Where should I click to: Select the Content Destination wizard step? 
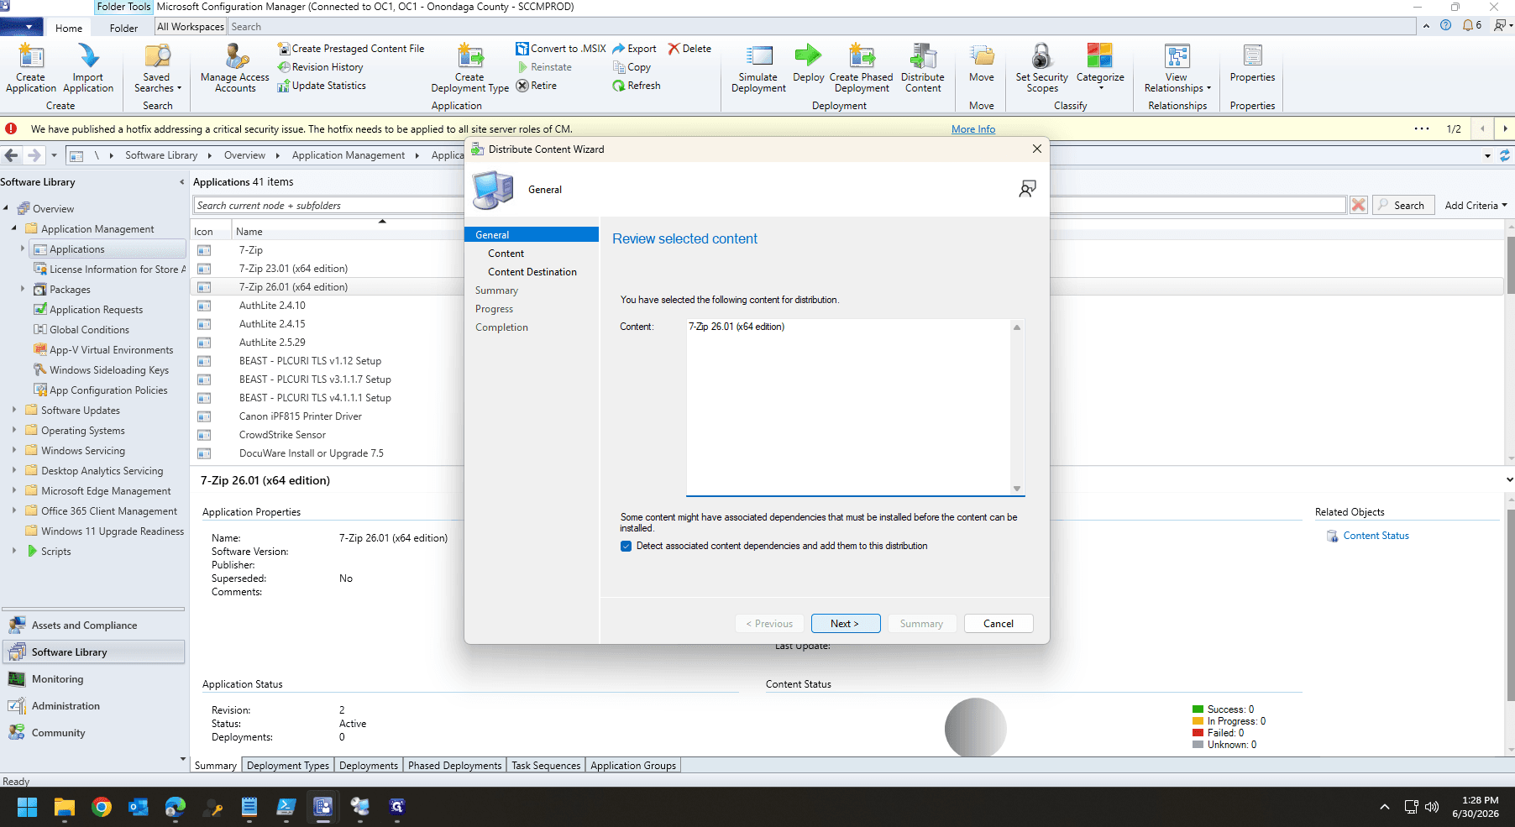pyautogui.click(x=532, y=272)
